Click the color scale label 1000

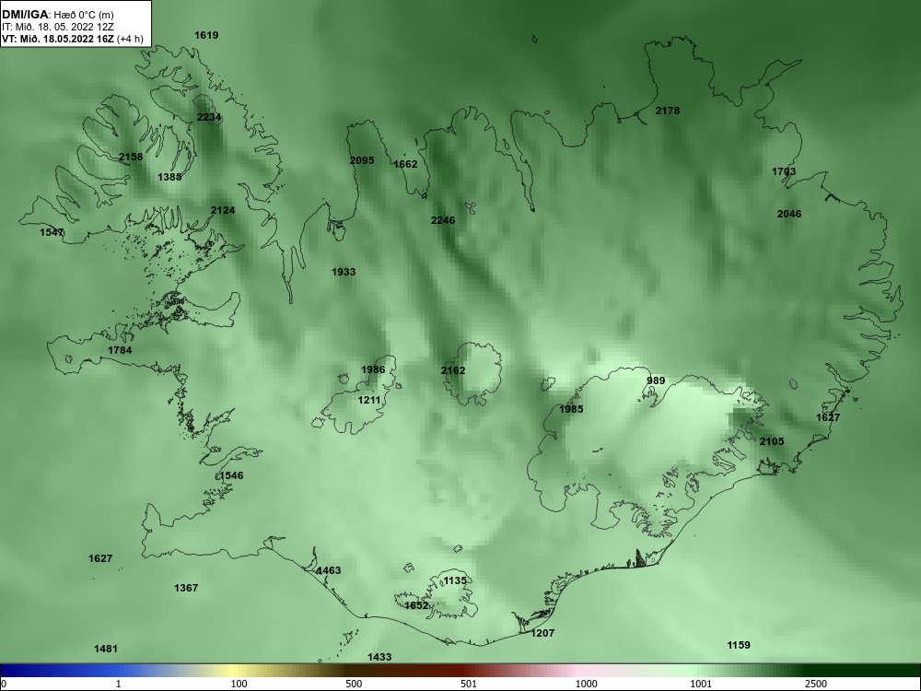click(x=586, y=684)
